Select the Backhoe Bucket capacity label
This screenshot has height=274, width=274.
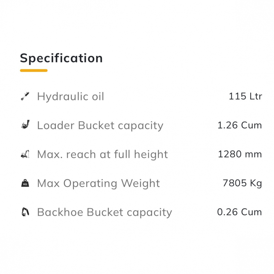[104, 212]
